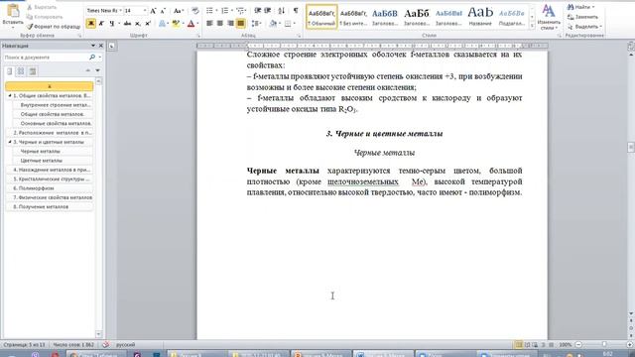
Task: Click the search magnifier in navigation pane
Action: pos(92,58)
